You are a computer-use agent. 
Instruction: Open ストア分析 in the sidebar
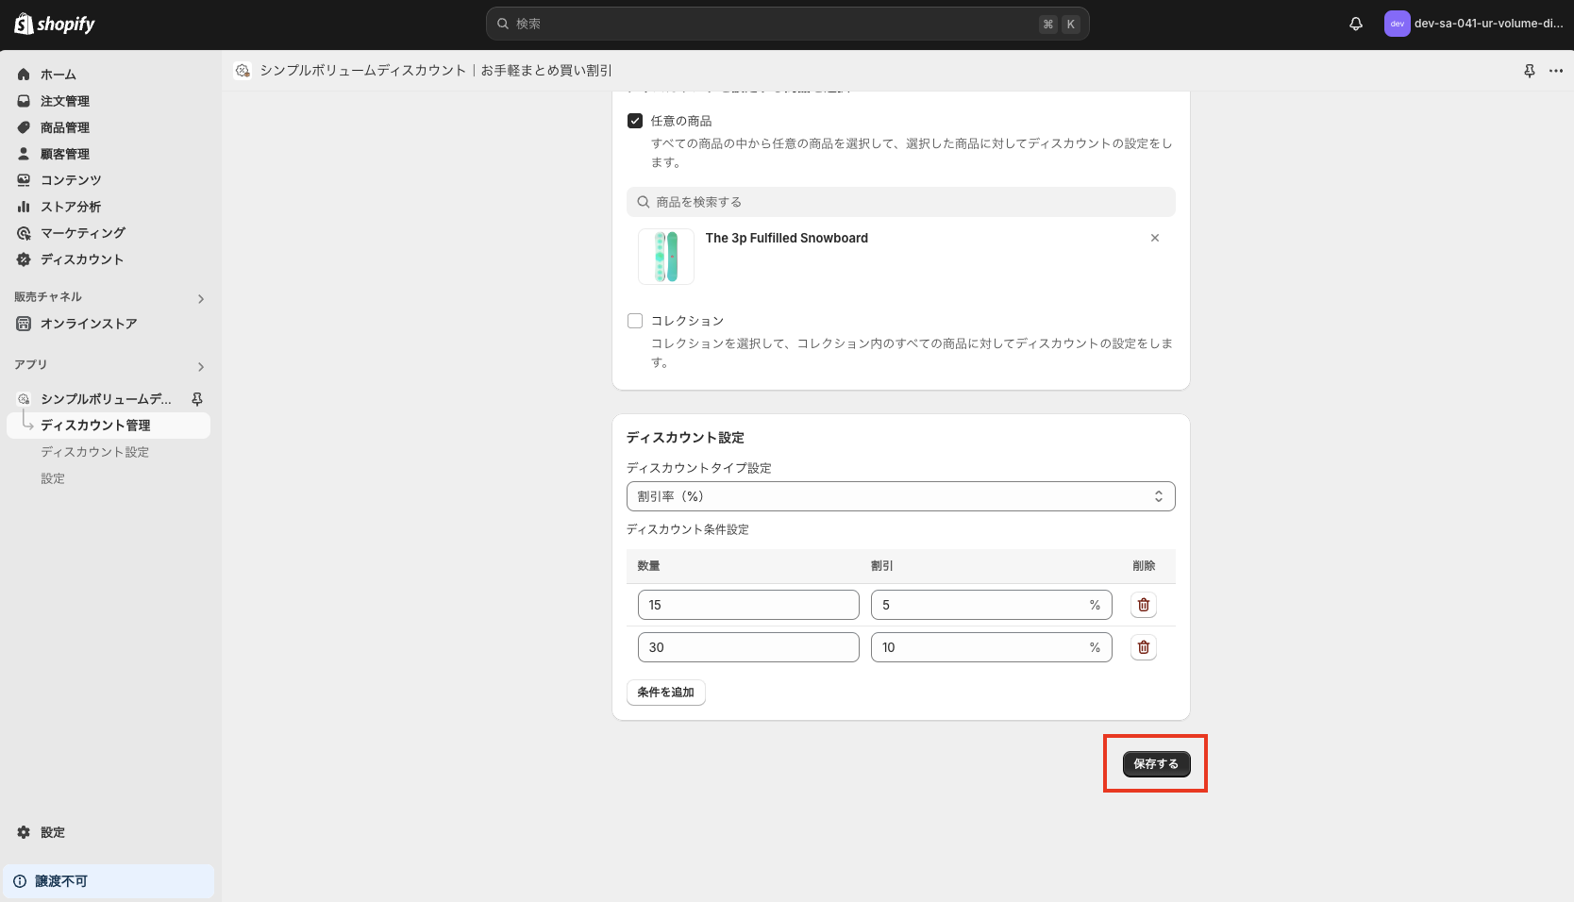tap(71, 207)
